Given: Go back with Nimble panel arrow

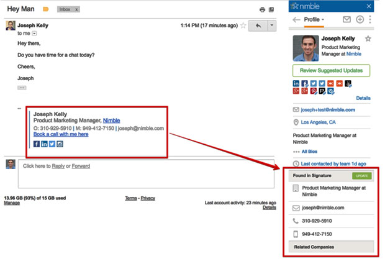Looking at the screenshot, I should pos(297,20).
